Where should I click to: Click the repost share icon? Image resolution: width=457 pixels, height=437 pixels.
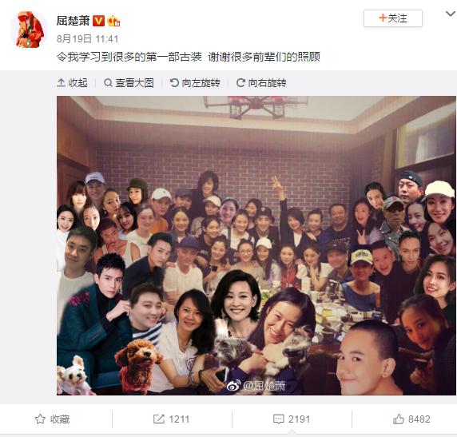(159, 419)
